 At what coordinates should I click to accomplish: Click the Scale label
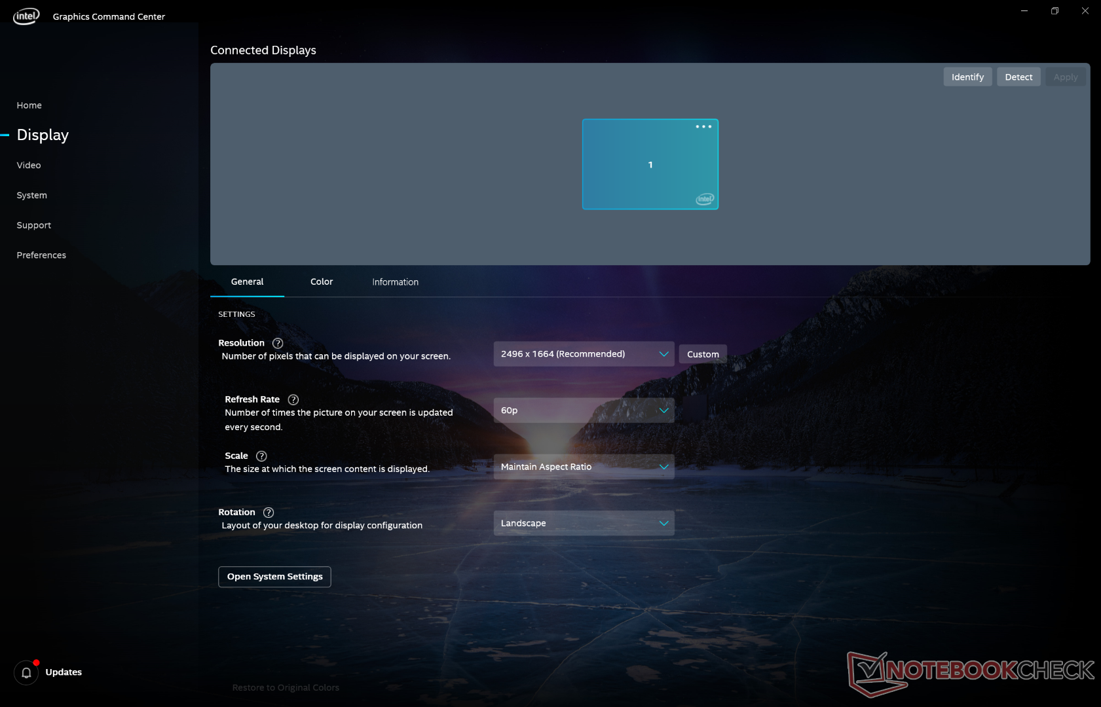[x=236, y=456]
